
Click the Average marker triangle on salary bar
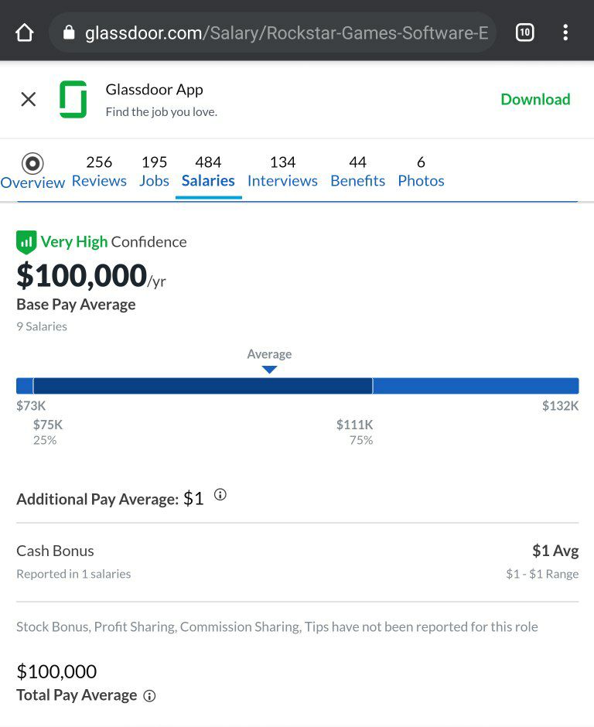pyautogui.click(x=269, y=370)
